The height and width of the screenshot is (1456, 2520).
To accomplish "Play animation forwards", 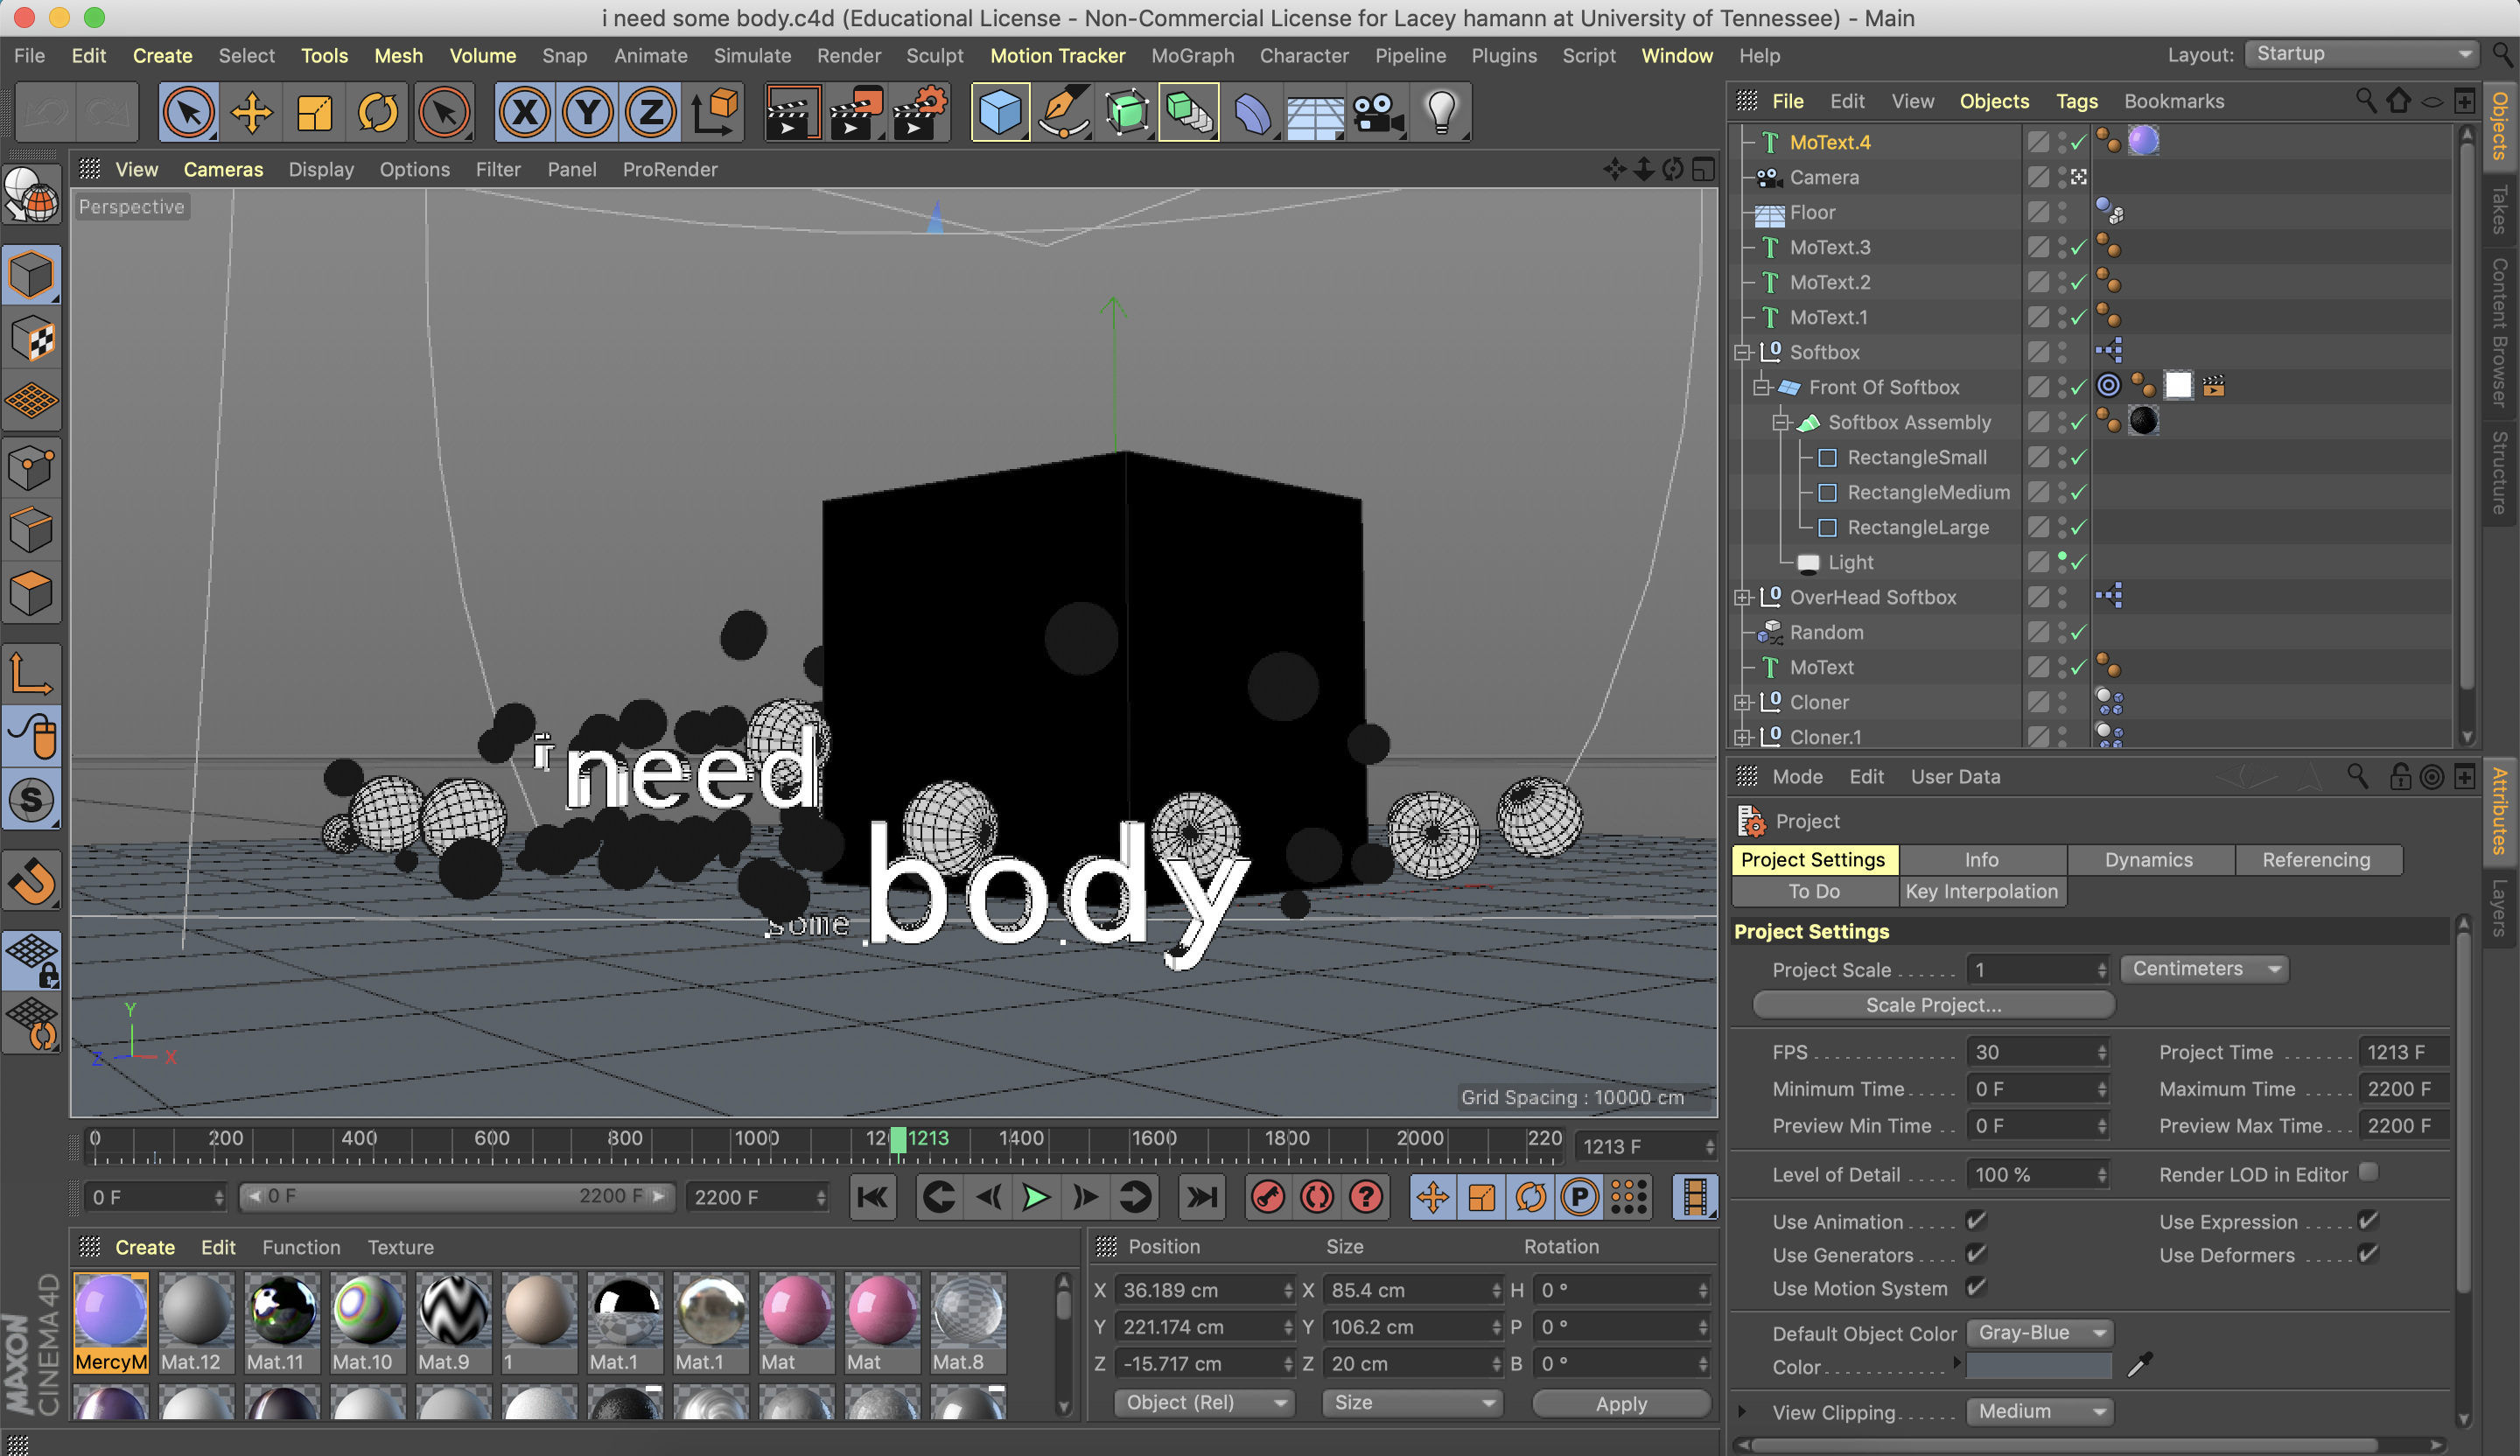I will [x=1036, y=1197].
